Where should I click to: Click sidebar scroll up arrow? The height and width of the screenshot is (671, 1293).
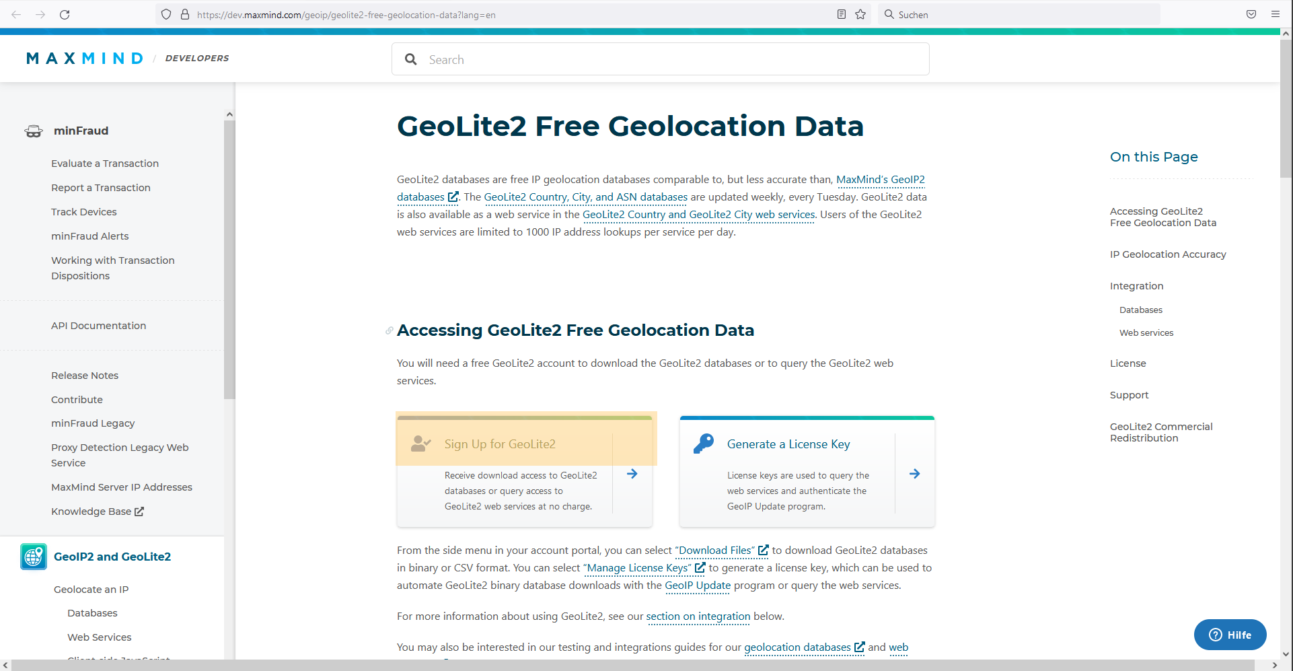pyautogui.click(x=229, y=114)
